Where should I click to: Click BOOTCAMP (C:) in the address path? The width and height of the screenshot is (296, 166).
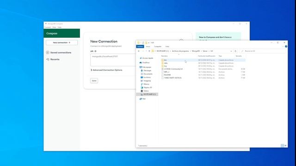162,51
